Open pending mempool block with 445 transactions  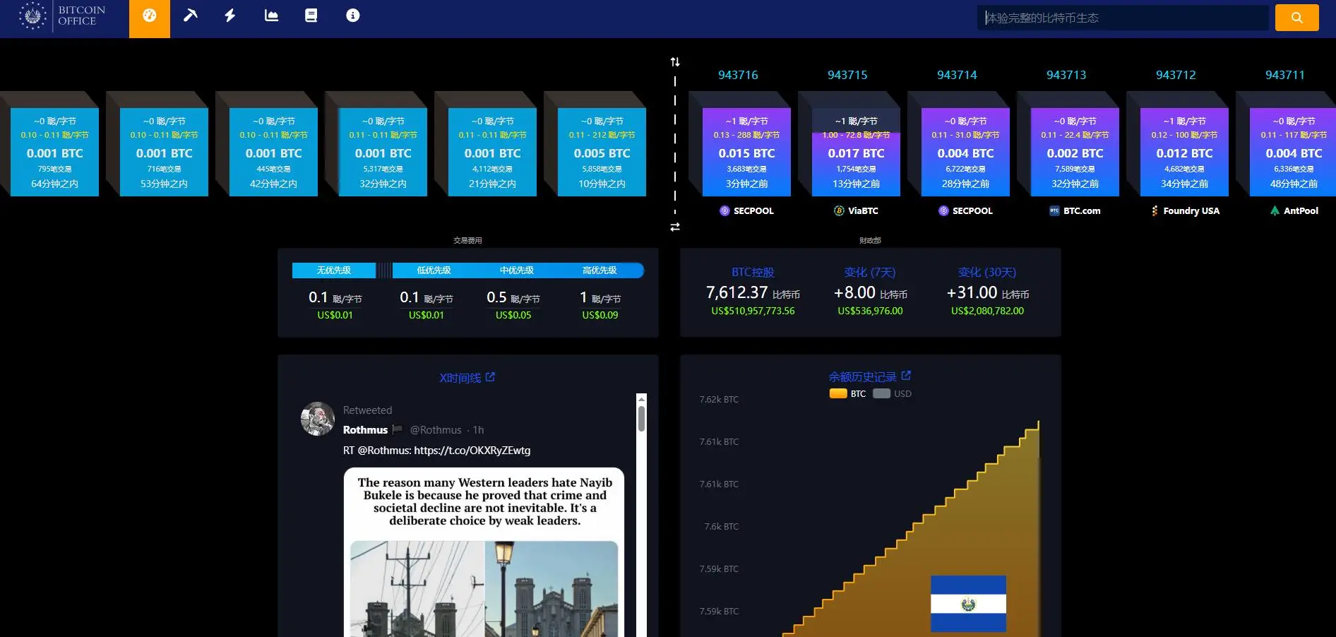(x=273, y=152)
